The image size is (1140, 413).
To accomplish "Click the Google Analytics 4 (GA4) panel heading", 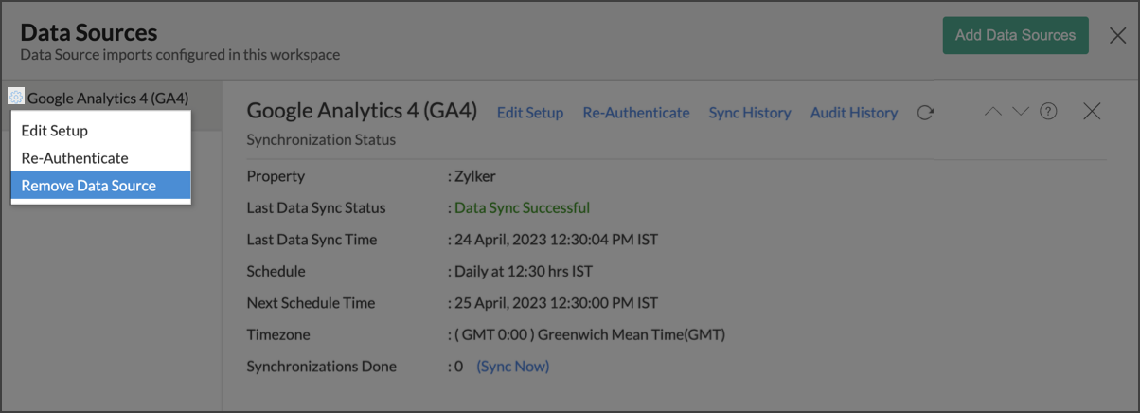I will (x=362, y=111).
